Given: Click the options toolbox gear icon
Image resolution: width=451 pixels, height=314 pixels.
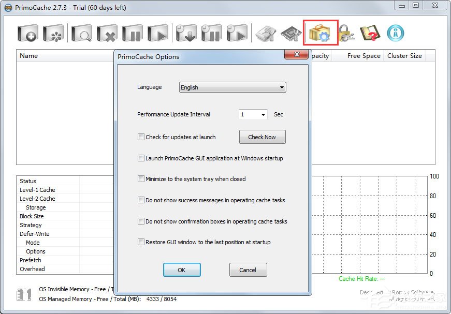Looking at the screenshot, I should tap(320, 33).
